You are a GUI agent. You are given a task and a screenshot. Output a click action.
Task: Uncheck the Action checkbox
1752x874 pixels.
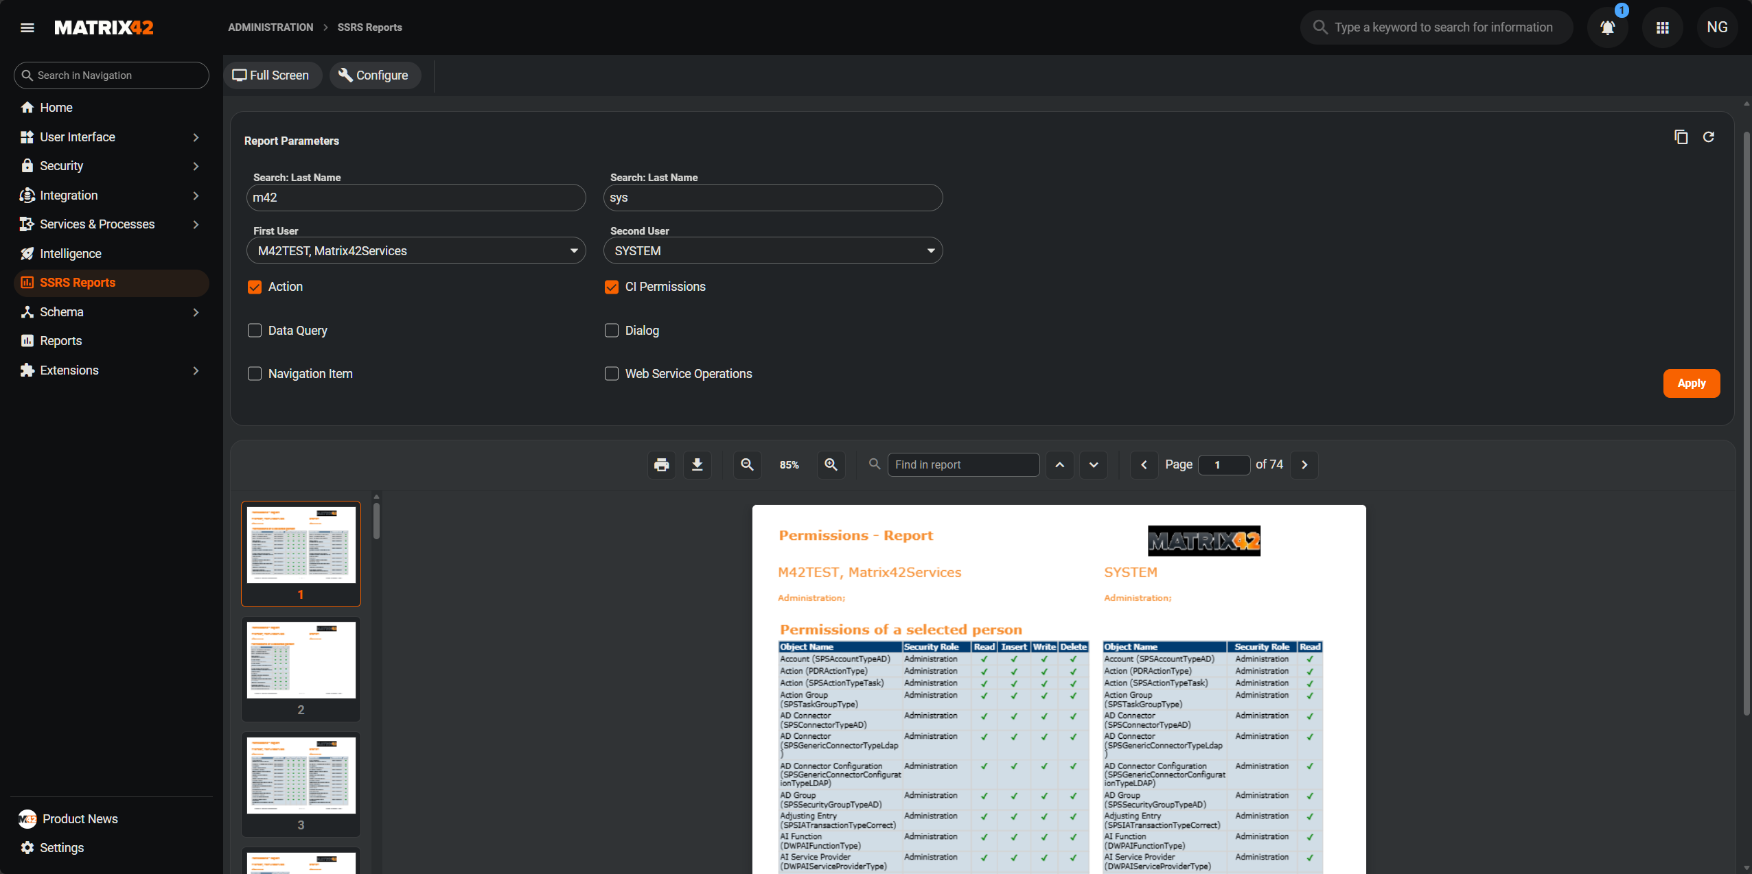255,287
